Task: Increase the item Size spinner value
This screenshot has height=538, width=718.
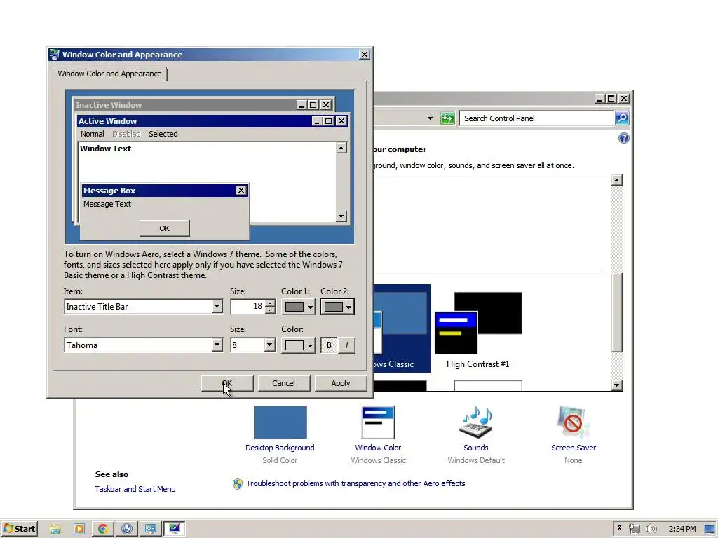Action: coord(270,303)
